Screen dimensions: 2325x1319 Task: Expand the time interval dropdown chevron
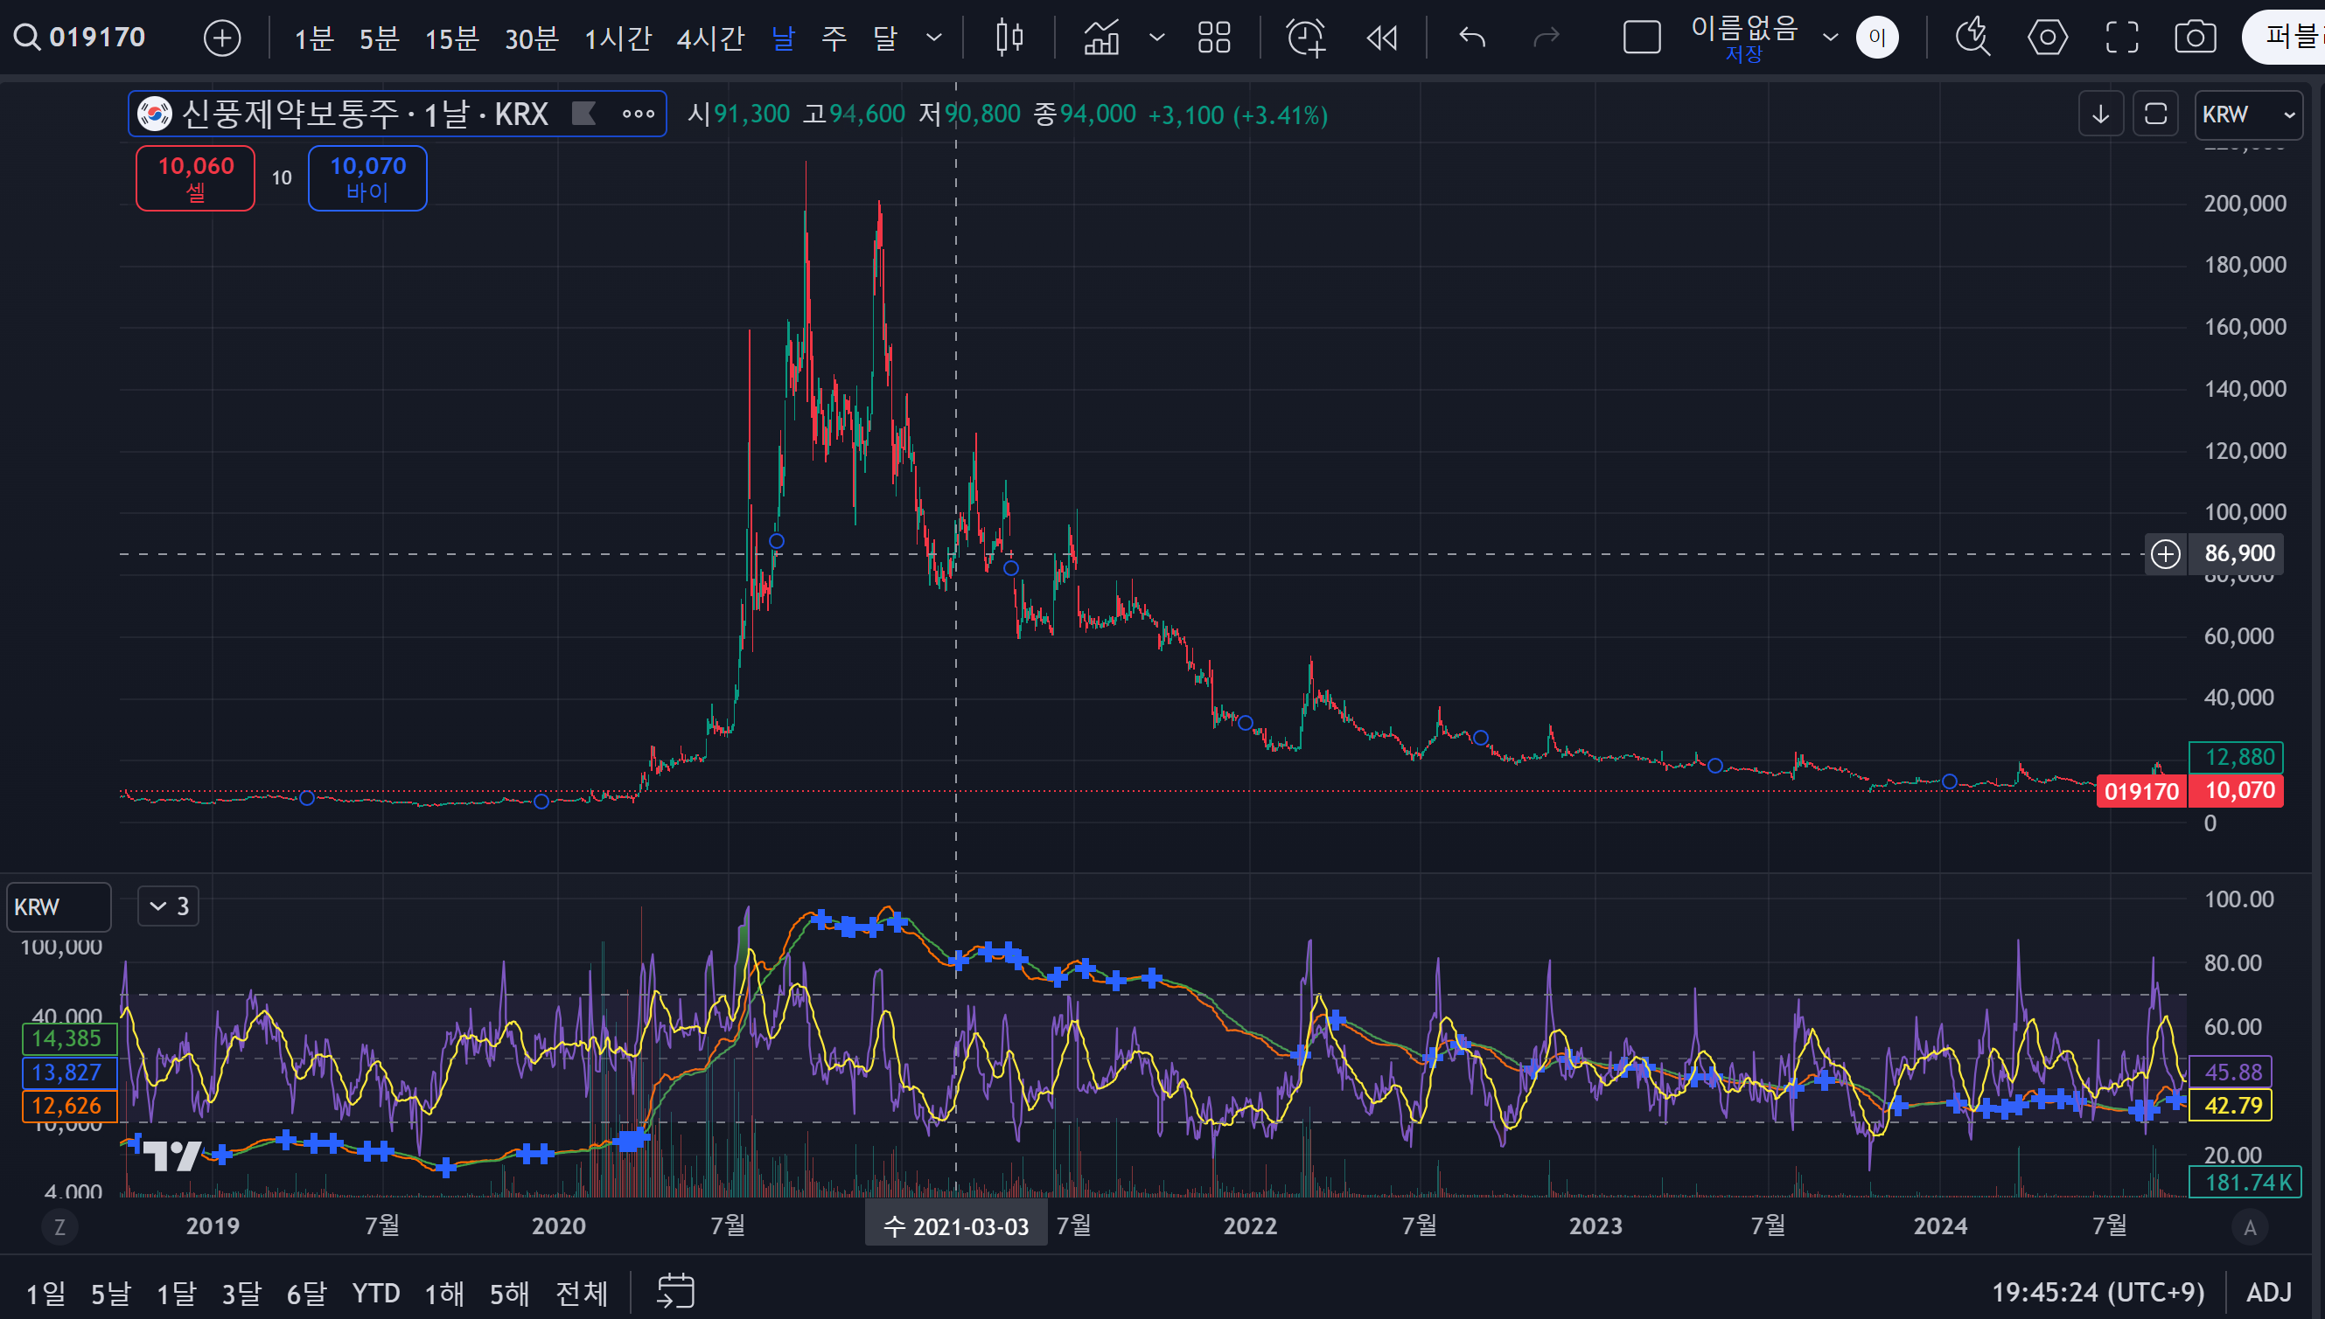[x=933, y=38]
